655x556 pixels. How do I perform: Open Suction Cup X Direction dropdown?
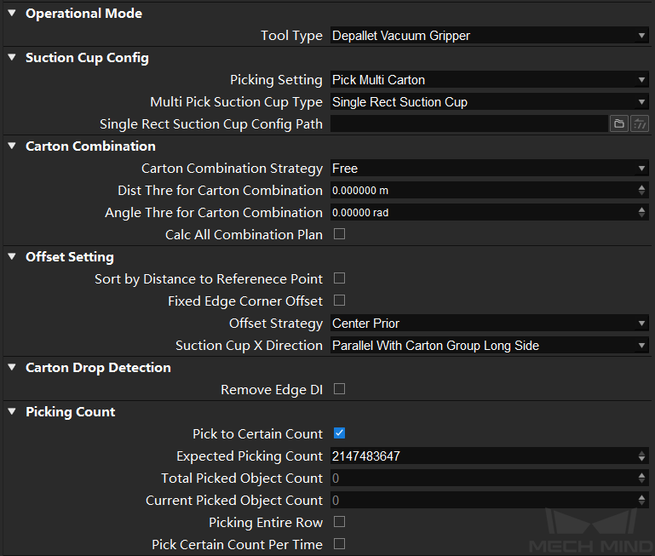tap(489, 346)
